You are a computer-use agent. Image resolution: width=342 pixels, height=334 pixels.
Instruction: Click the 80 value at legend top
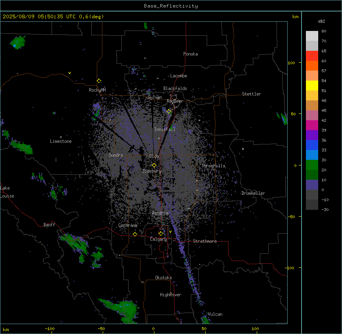(324, 31)
